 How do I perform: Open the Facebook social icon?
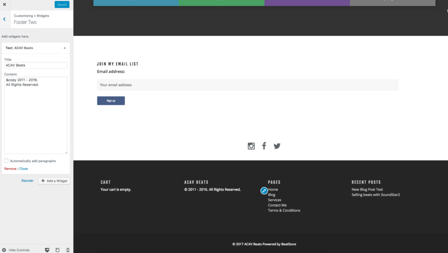[264, 146]
